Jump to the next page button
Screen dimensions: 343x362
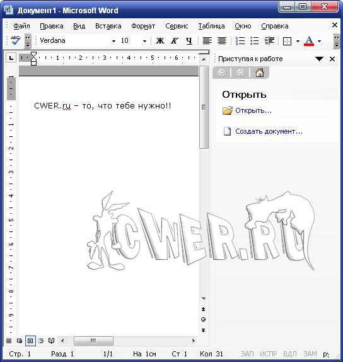(204, 330)
